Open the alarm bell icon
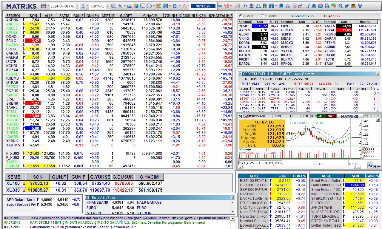The image size is (382, 229). click(x=314, y=6)
